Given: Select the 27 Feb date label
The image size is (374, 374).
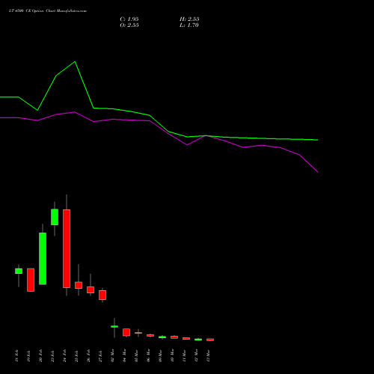Looking at the screenshot, I should tap(100, 356).
